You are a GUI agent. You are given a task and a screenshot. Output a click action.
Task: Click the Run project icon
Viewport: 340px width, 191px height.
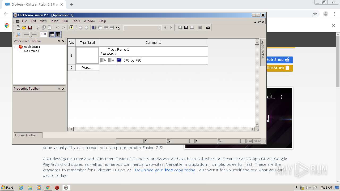180,28
